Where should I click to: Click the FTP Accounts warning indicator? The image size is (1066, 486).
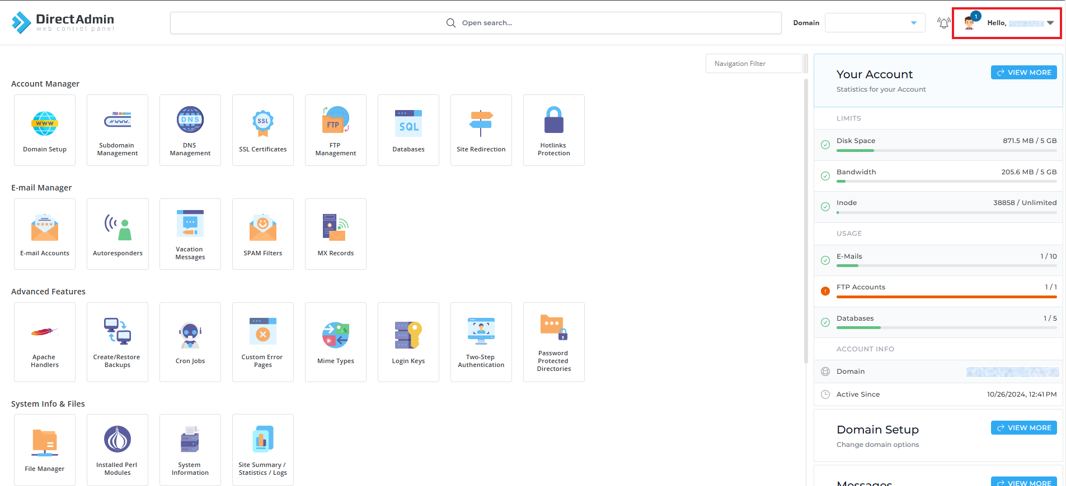[825, 291]
